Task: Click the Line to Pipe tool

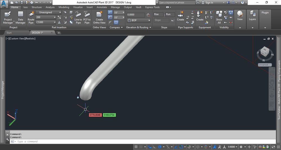Action: click(x=78, y=17)
